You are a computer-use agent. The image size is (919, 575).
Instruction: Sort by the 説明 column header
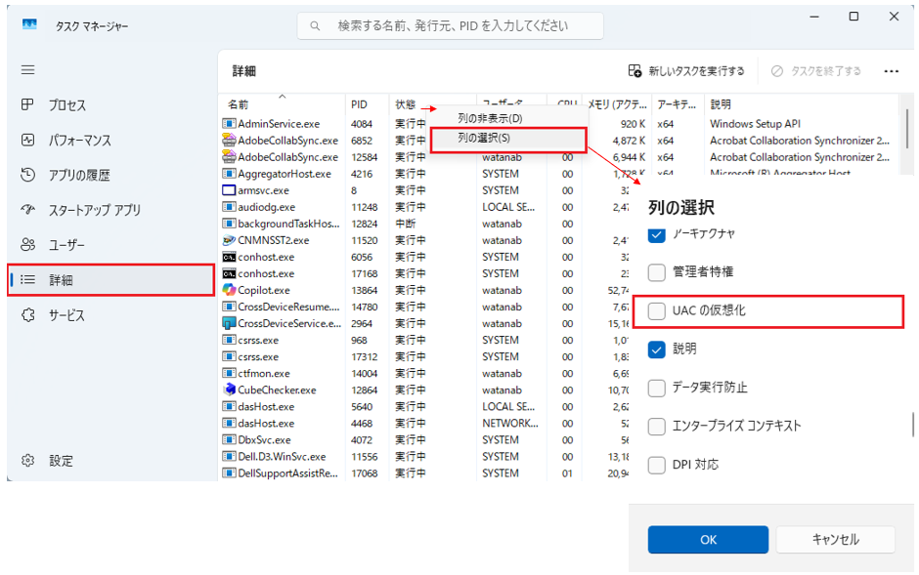(x=800, y=104)
